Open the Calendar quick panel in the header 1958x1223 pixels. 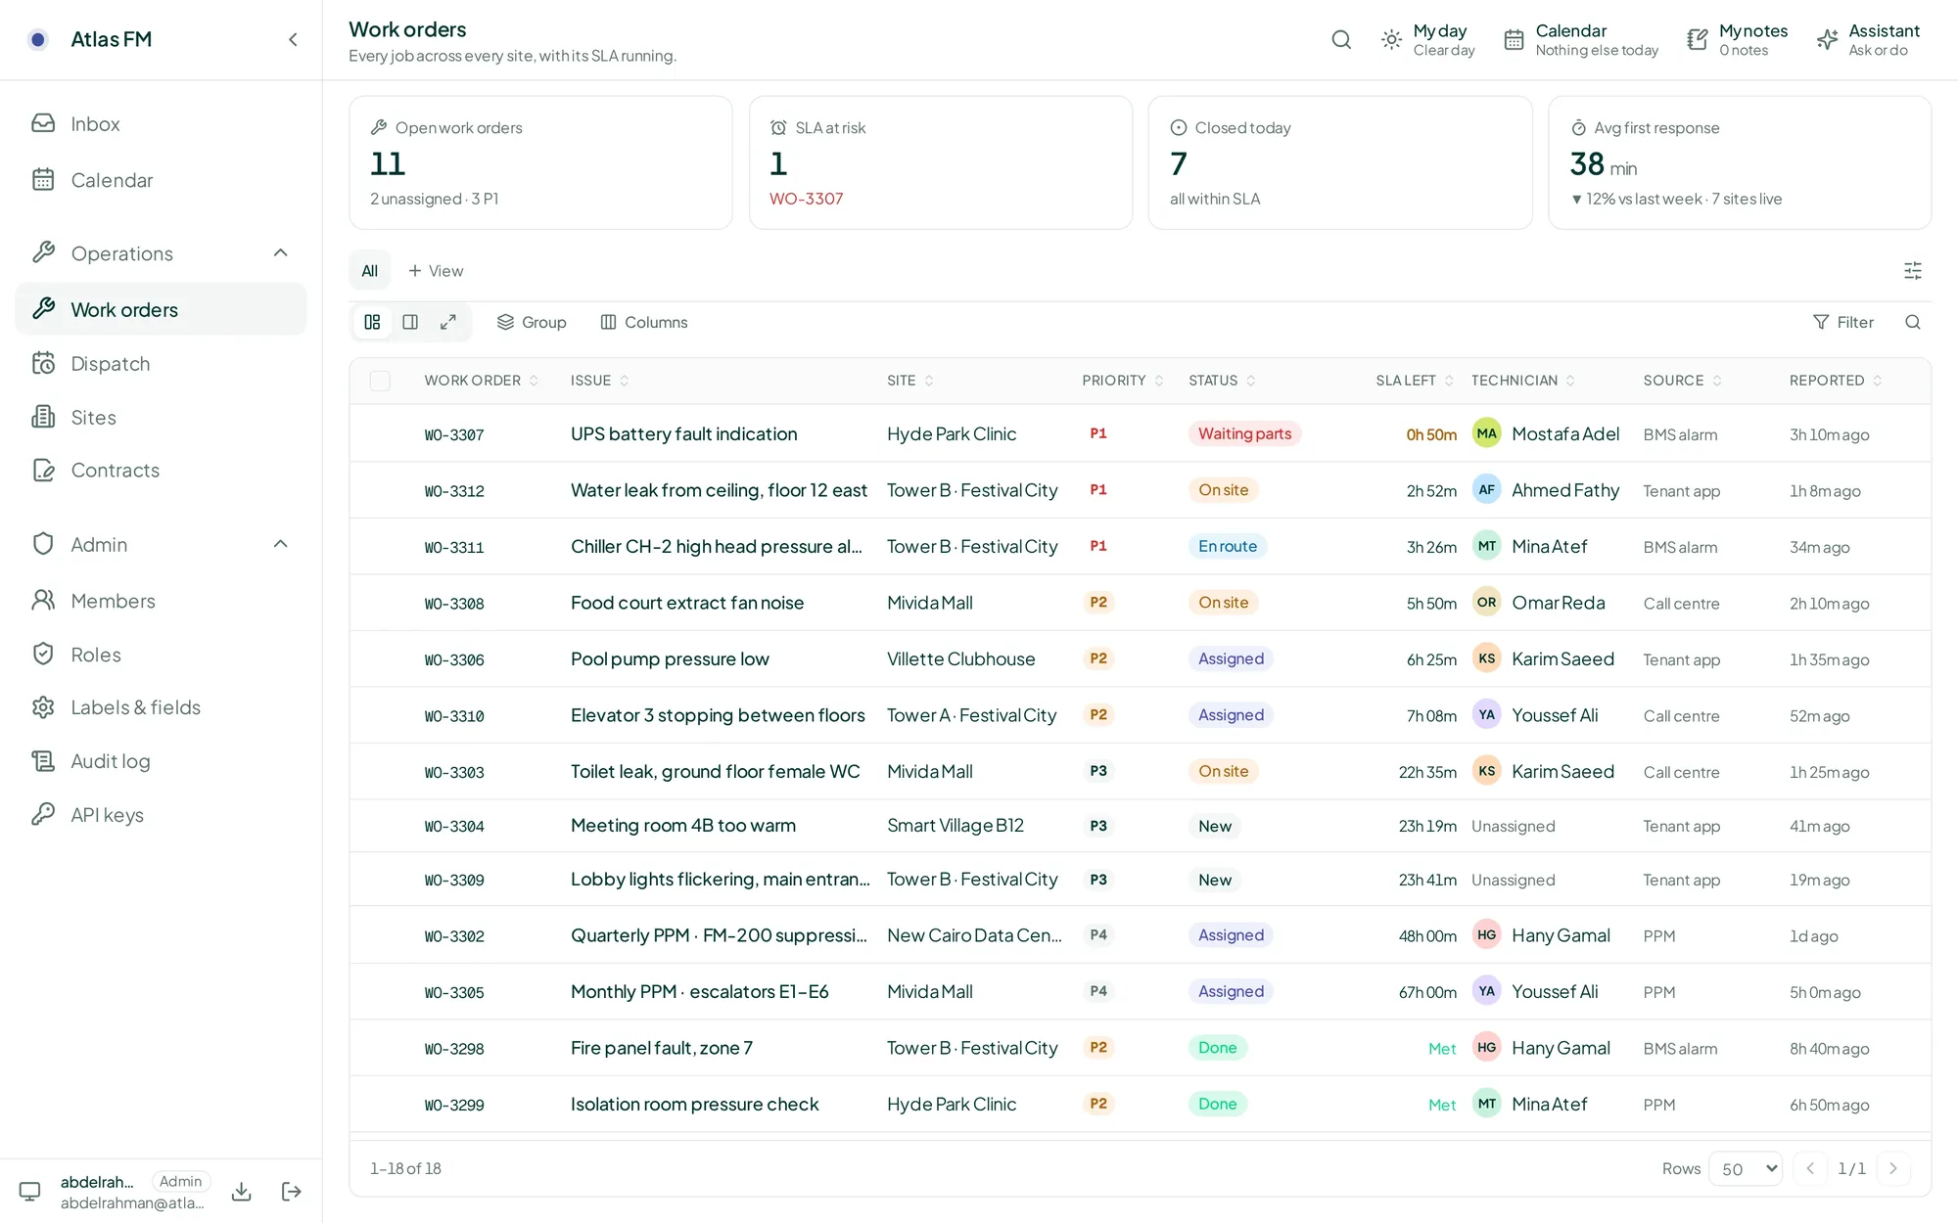coord(1581,39)
